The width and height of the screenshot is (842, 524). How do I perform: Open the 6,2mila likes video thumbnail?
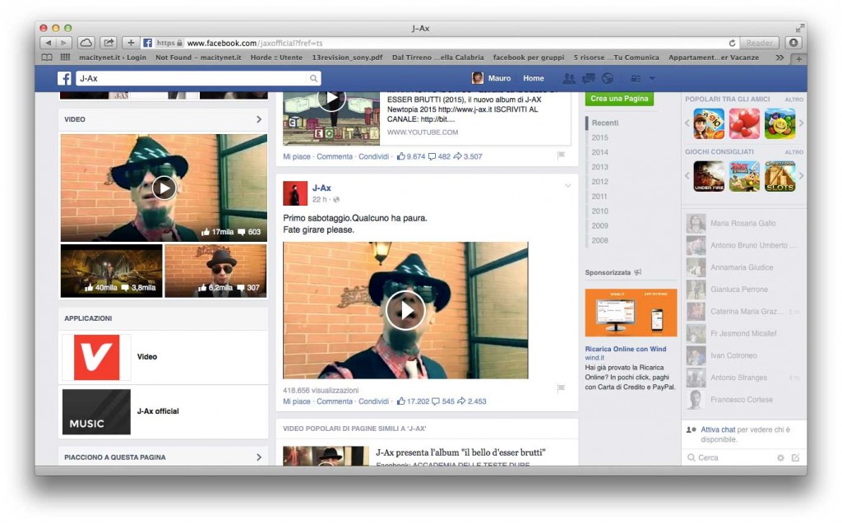215,271
